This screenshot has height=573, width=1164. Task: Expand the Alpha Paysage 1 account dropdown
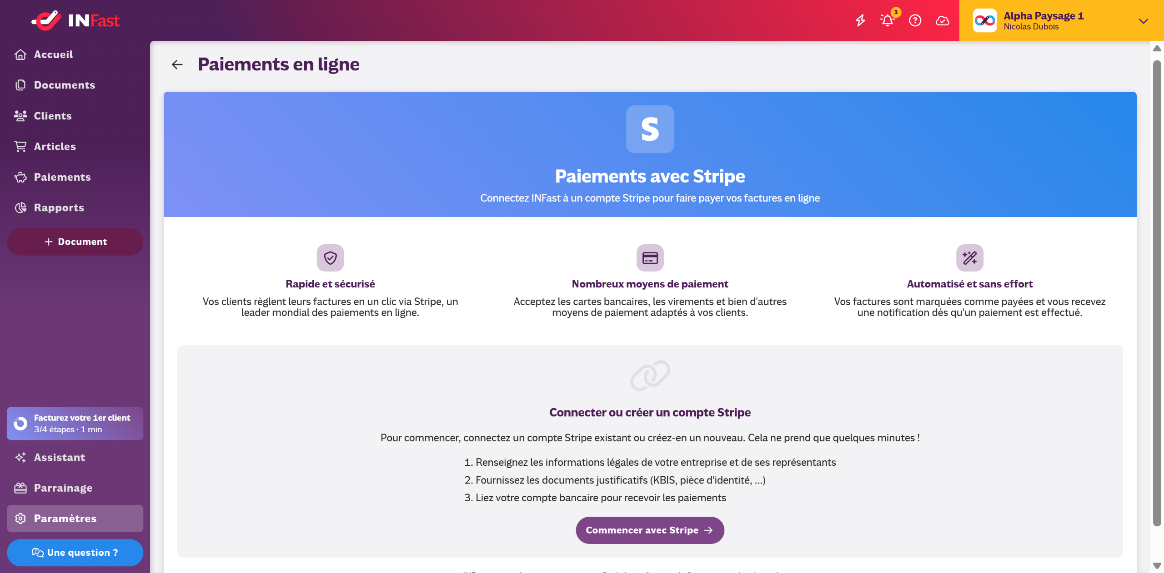click(1143, 21)
